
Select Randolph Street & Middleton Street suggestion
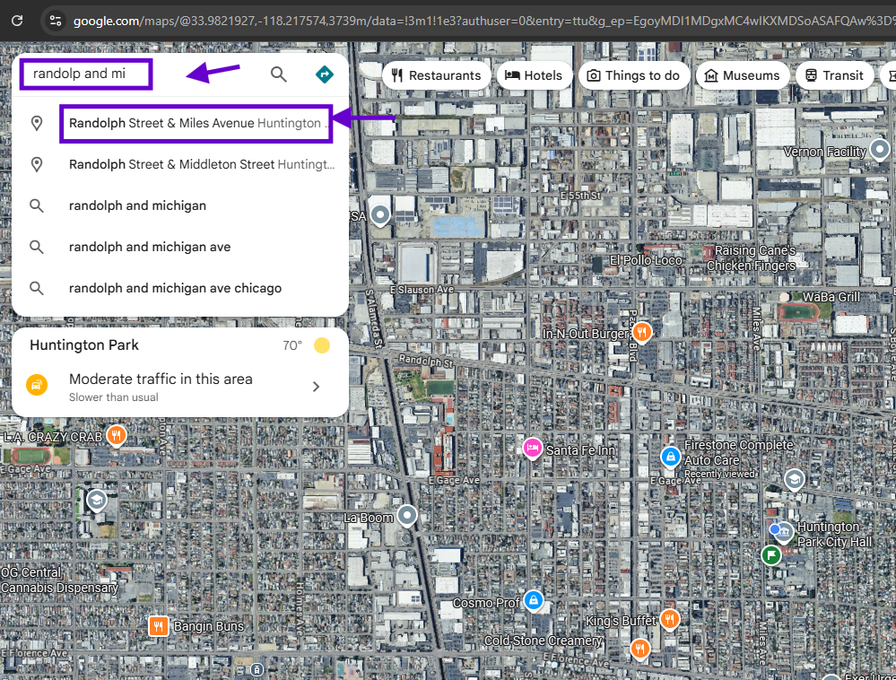(180, 164)
